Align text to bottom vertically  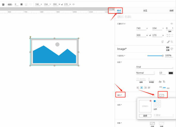coord(168,88)
